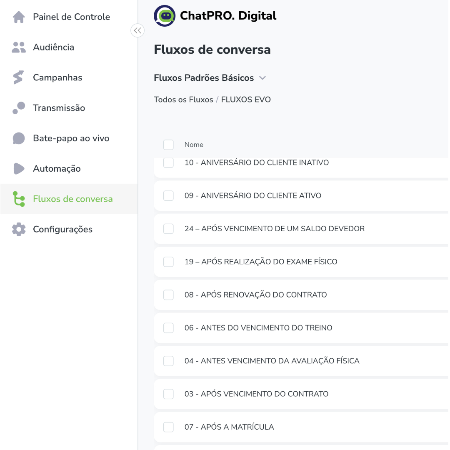Toggle the select-all checkbox beside Nome

[168, 145]
